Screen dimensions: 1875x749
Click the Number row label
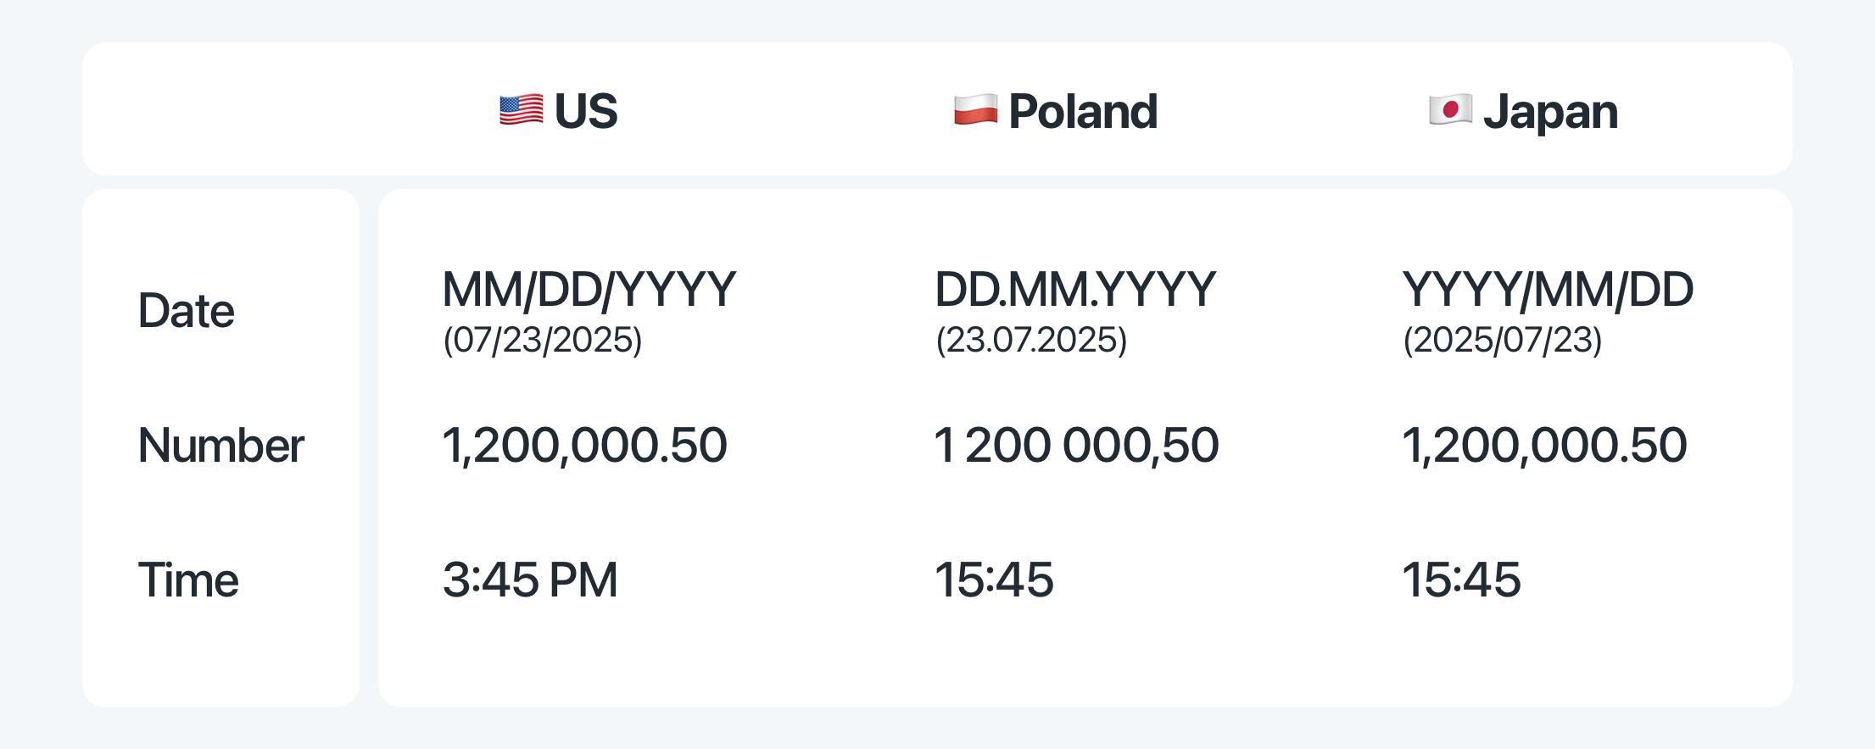pyautogui.click(x=221, y=445)
